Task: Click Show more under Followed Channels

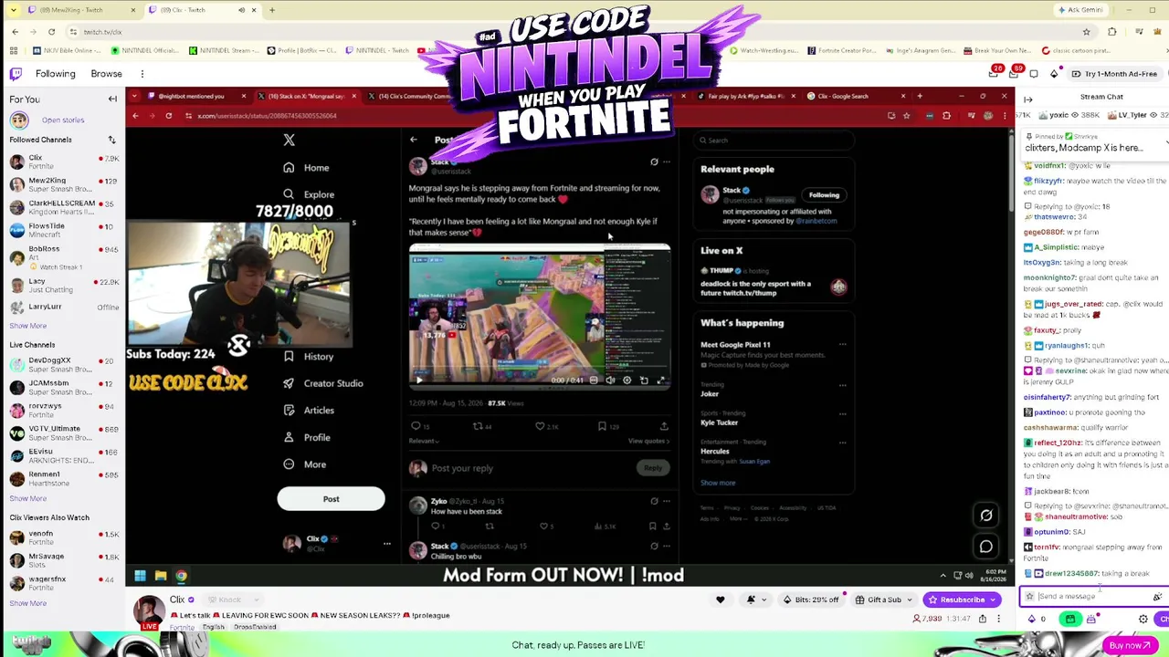Action: [27, 326]
